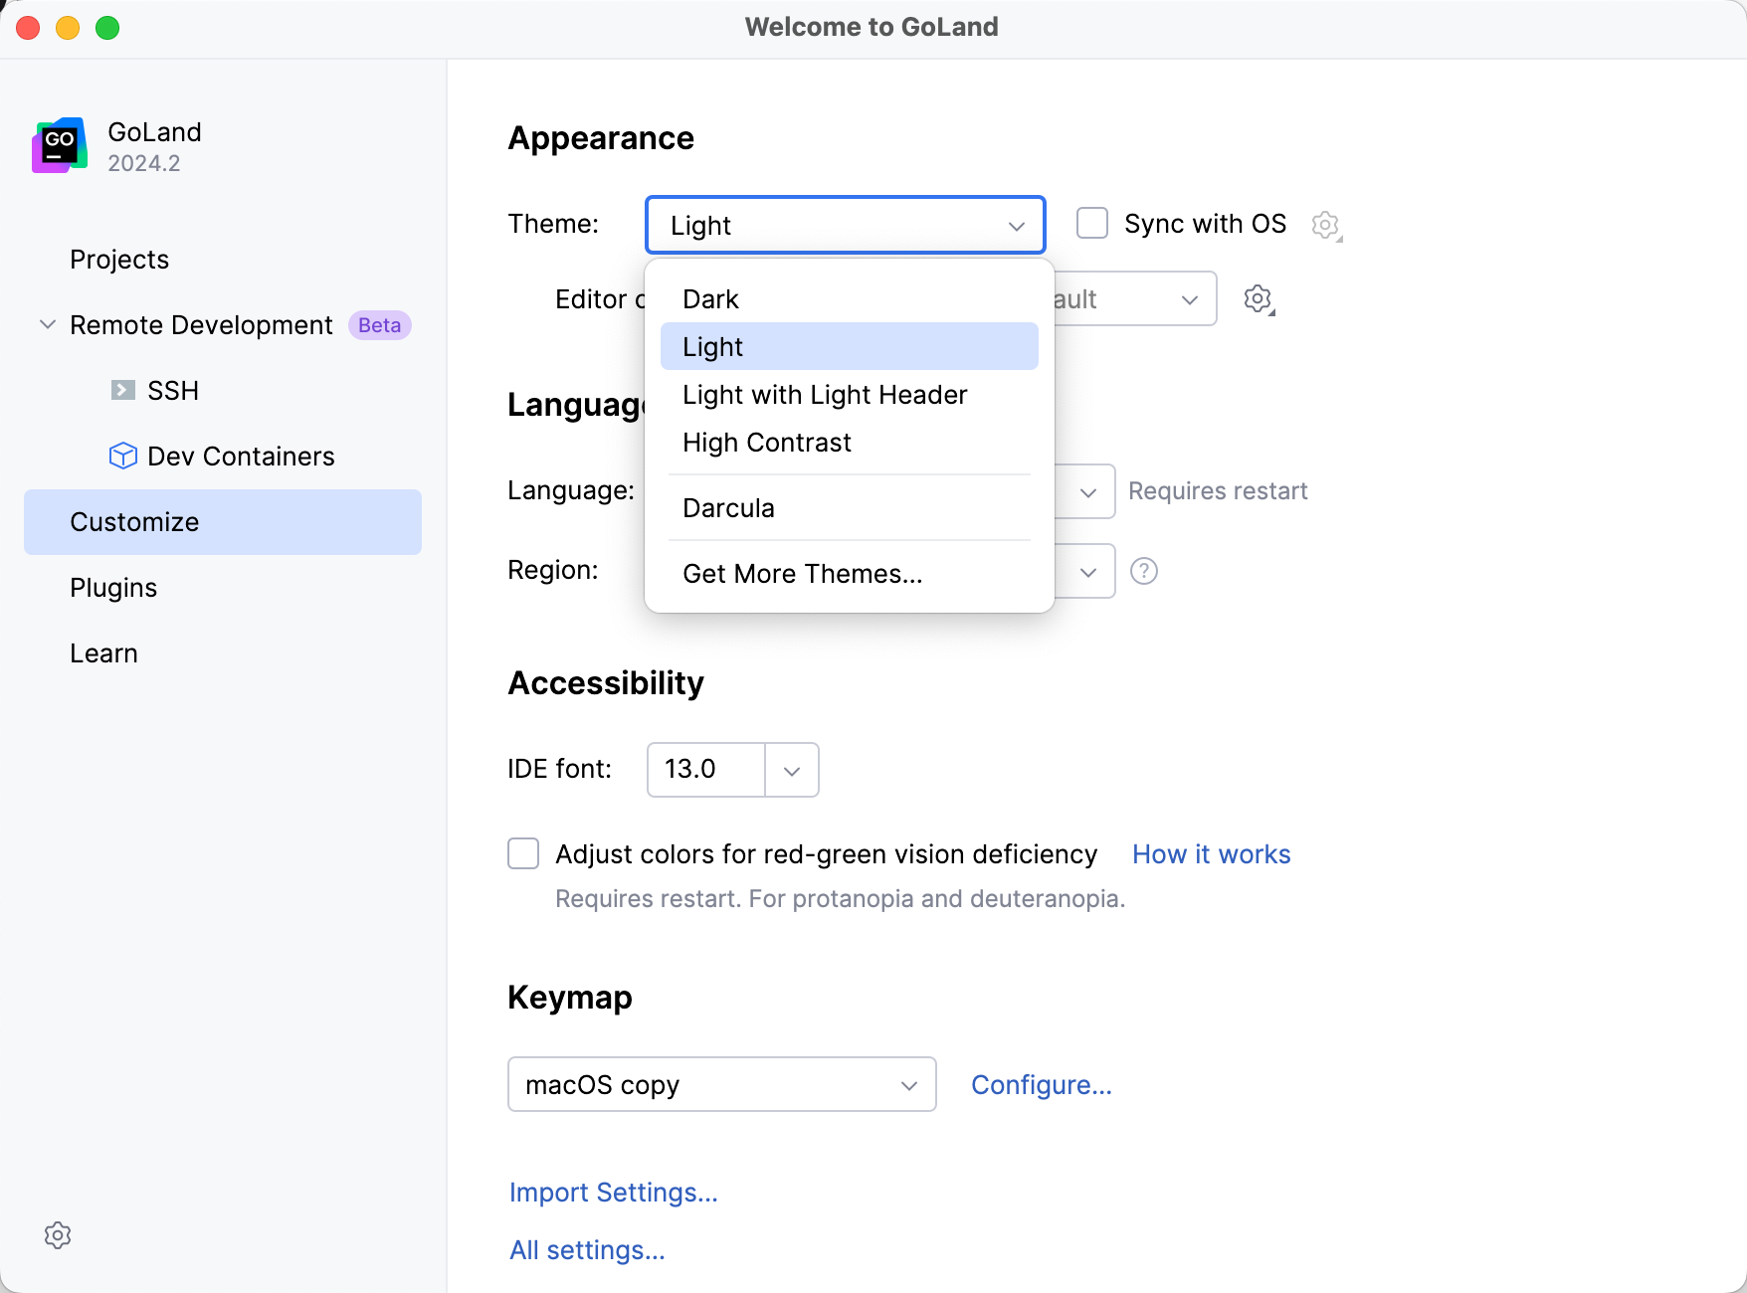The image size is (1747, 1293).
Task: Open the macOS copy keymap dropdown
Action: point(722,1084)
